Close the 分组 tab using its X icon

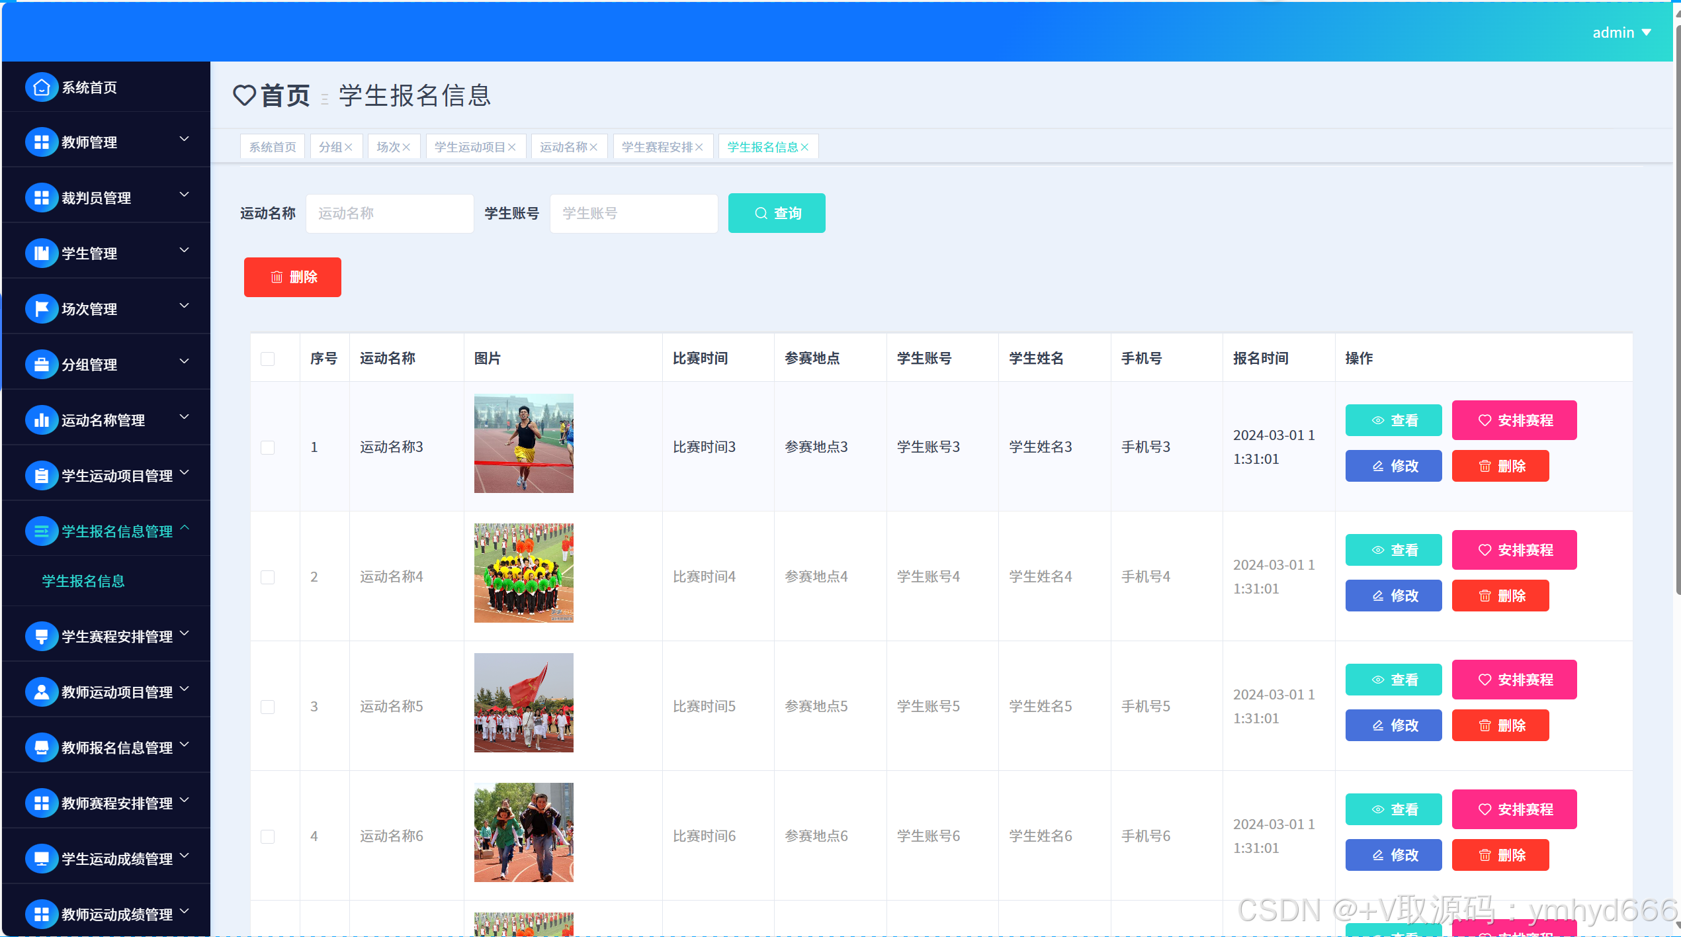[x=349, y=148]
